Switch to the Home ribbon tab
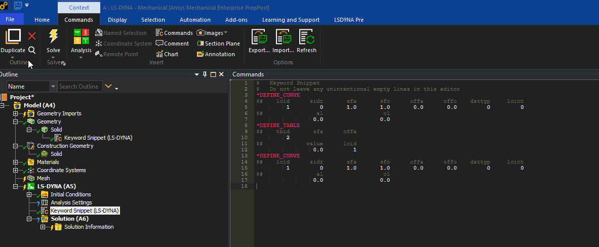The image size is (599, 247). [42, 20]
